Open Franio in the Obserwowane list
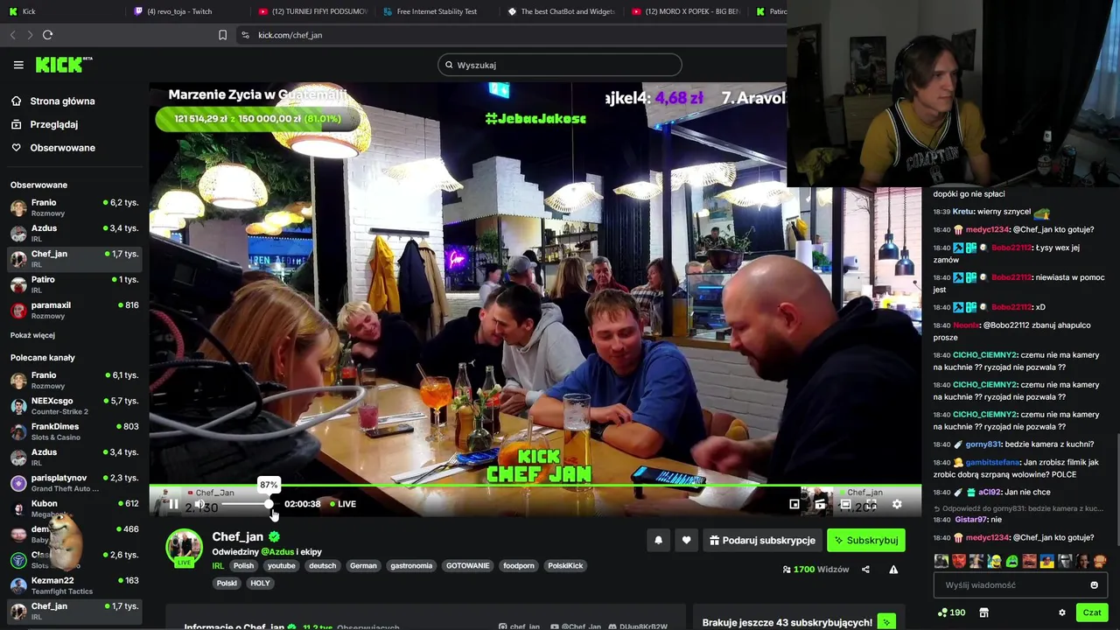The image size is (1120, 630). tap(74, 207)
